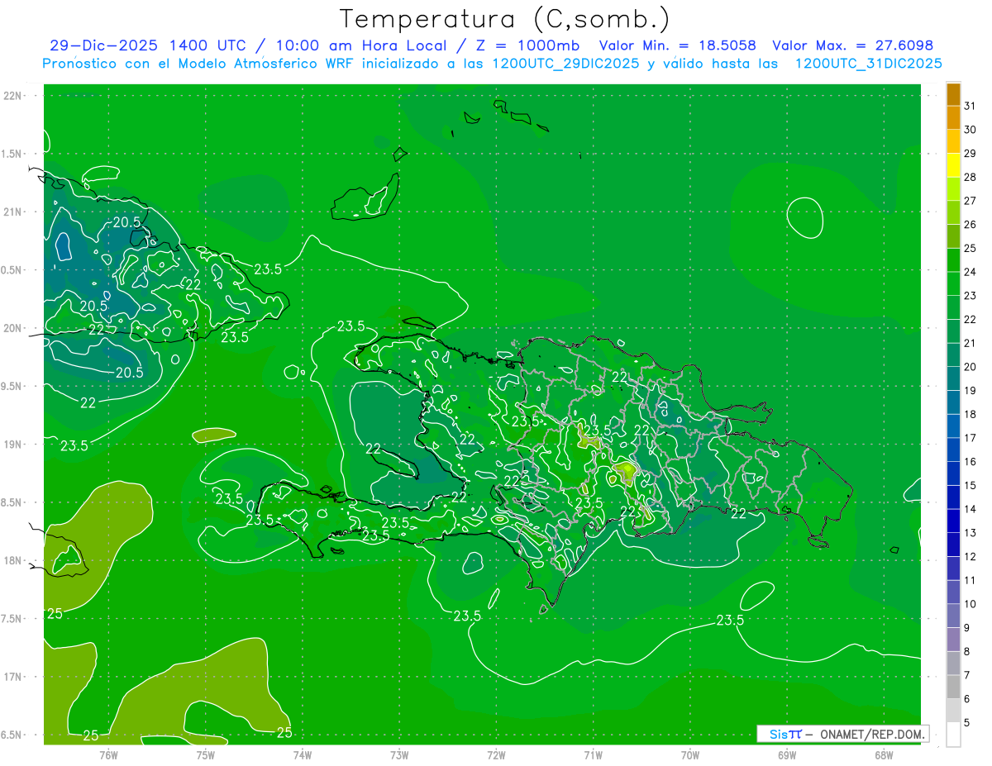
Task: Click the 24 label on the color scale
Action: pos(971,272)
